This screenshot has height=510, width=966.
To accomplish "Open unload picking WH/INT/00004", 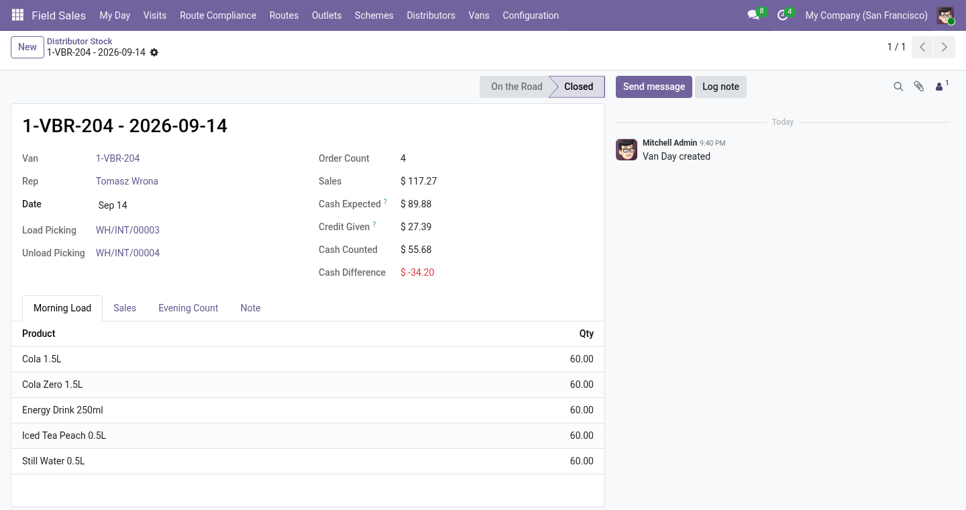I will 127,253.
